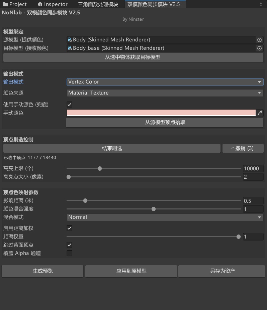Click 已选中顶点: 1177 / 18440 text
This screenshot has width=267, height=310.
click(30, 158)
